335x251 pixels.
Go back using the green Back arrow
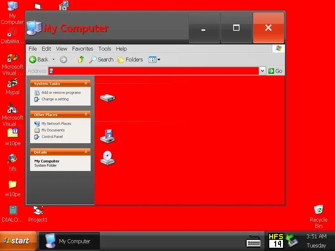(x=39, y=59)
